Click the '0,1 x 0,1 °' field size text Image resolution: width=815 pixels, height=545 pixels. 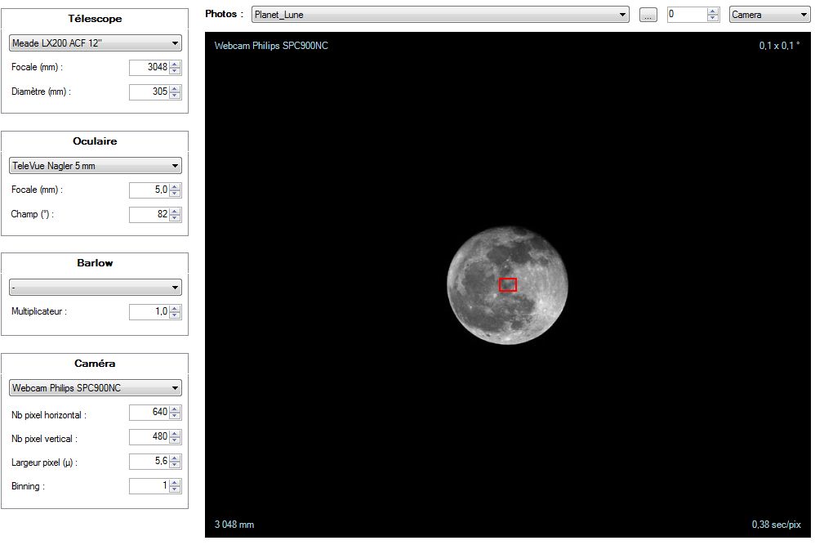(779, 46)
